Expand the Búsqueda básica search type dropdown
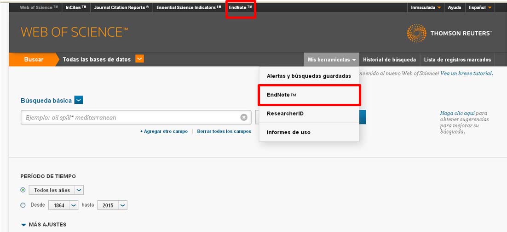The width and height of the screenshot is (507, 232). point(79,100)
